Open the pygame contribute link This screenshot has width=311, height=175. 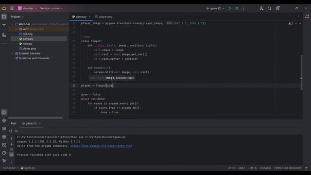[101, 146]
